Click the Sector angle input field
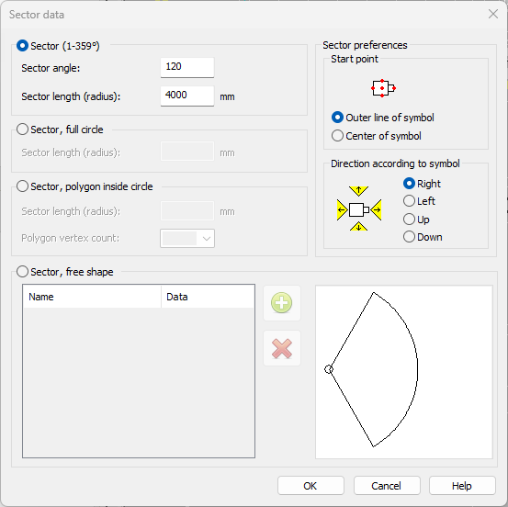The image size is (508, 507). tap(187, 67)
